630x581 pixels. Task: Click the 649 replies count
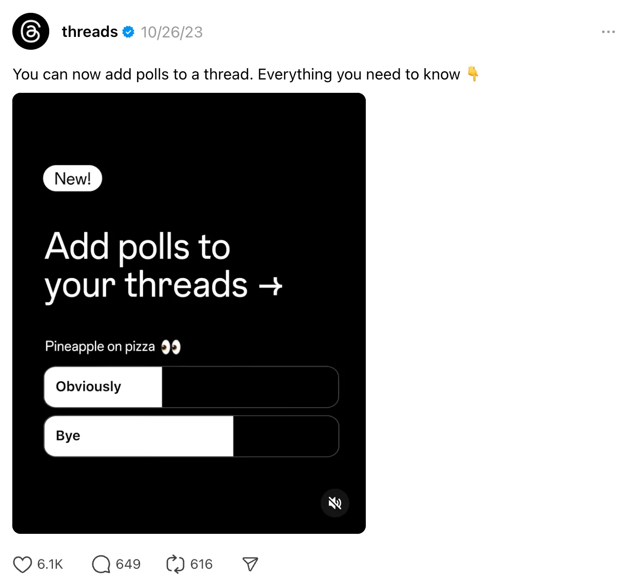(x=128, y=565)
